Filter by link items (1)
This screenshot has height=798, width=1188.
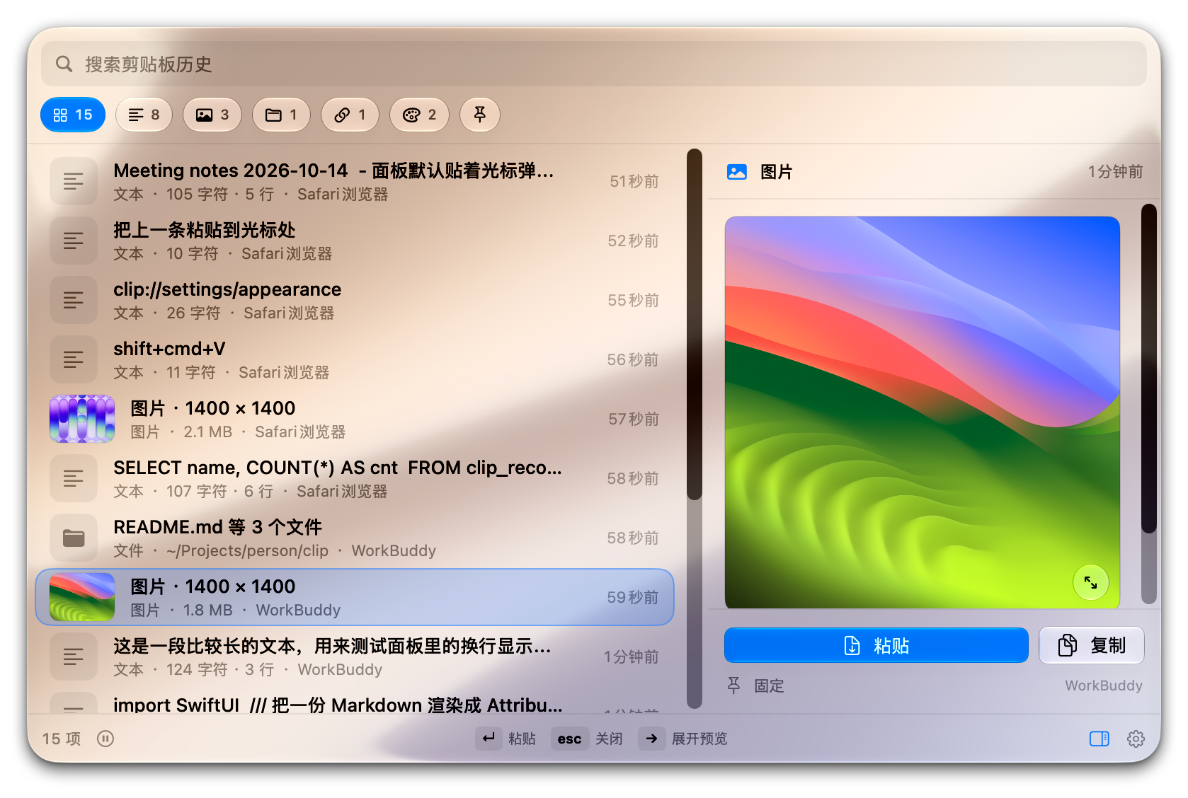[x=350, y=115]
